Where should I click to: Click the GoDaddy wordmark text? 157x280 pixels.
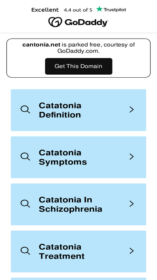tap(86, 23)
